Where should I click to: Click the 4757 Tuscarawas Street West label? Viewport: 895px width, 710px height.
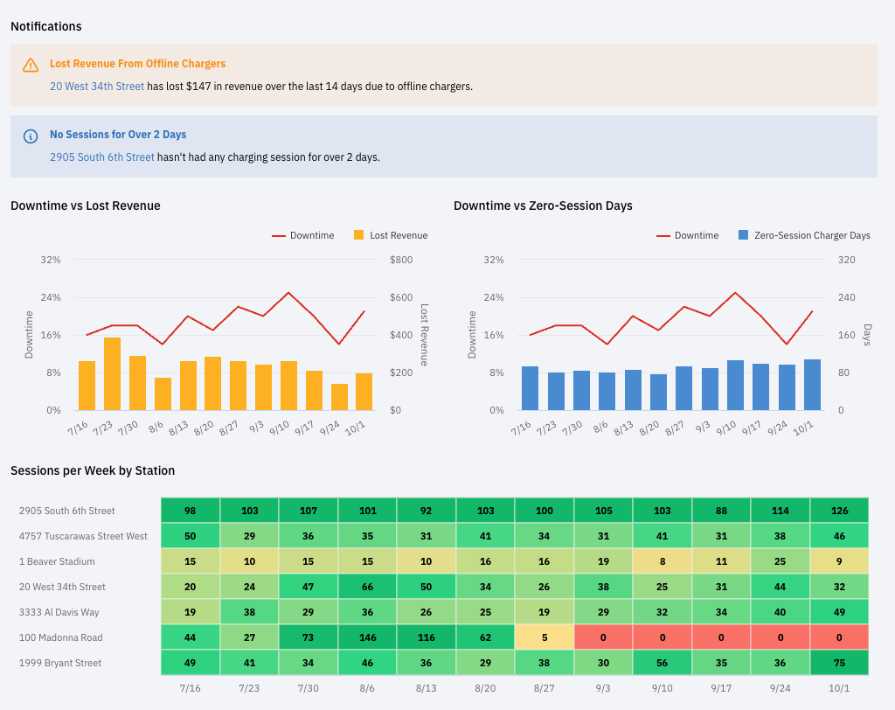pos(83,536)
